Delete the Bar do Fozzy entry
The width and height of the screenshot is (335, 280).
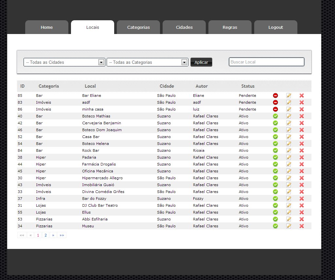point(301,199)
